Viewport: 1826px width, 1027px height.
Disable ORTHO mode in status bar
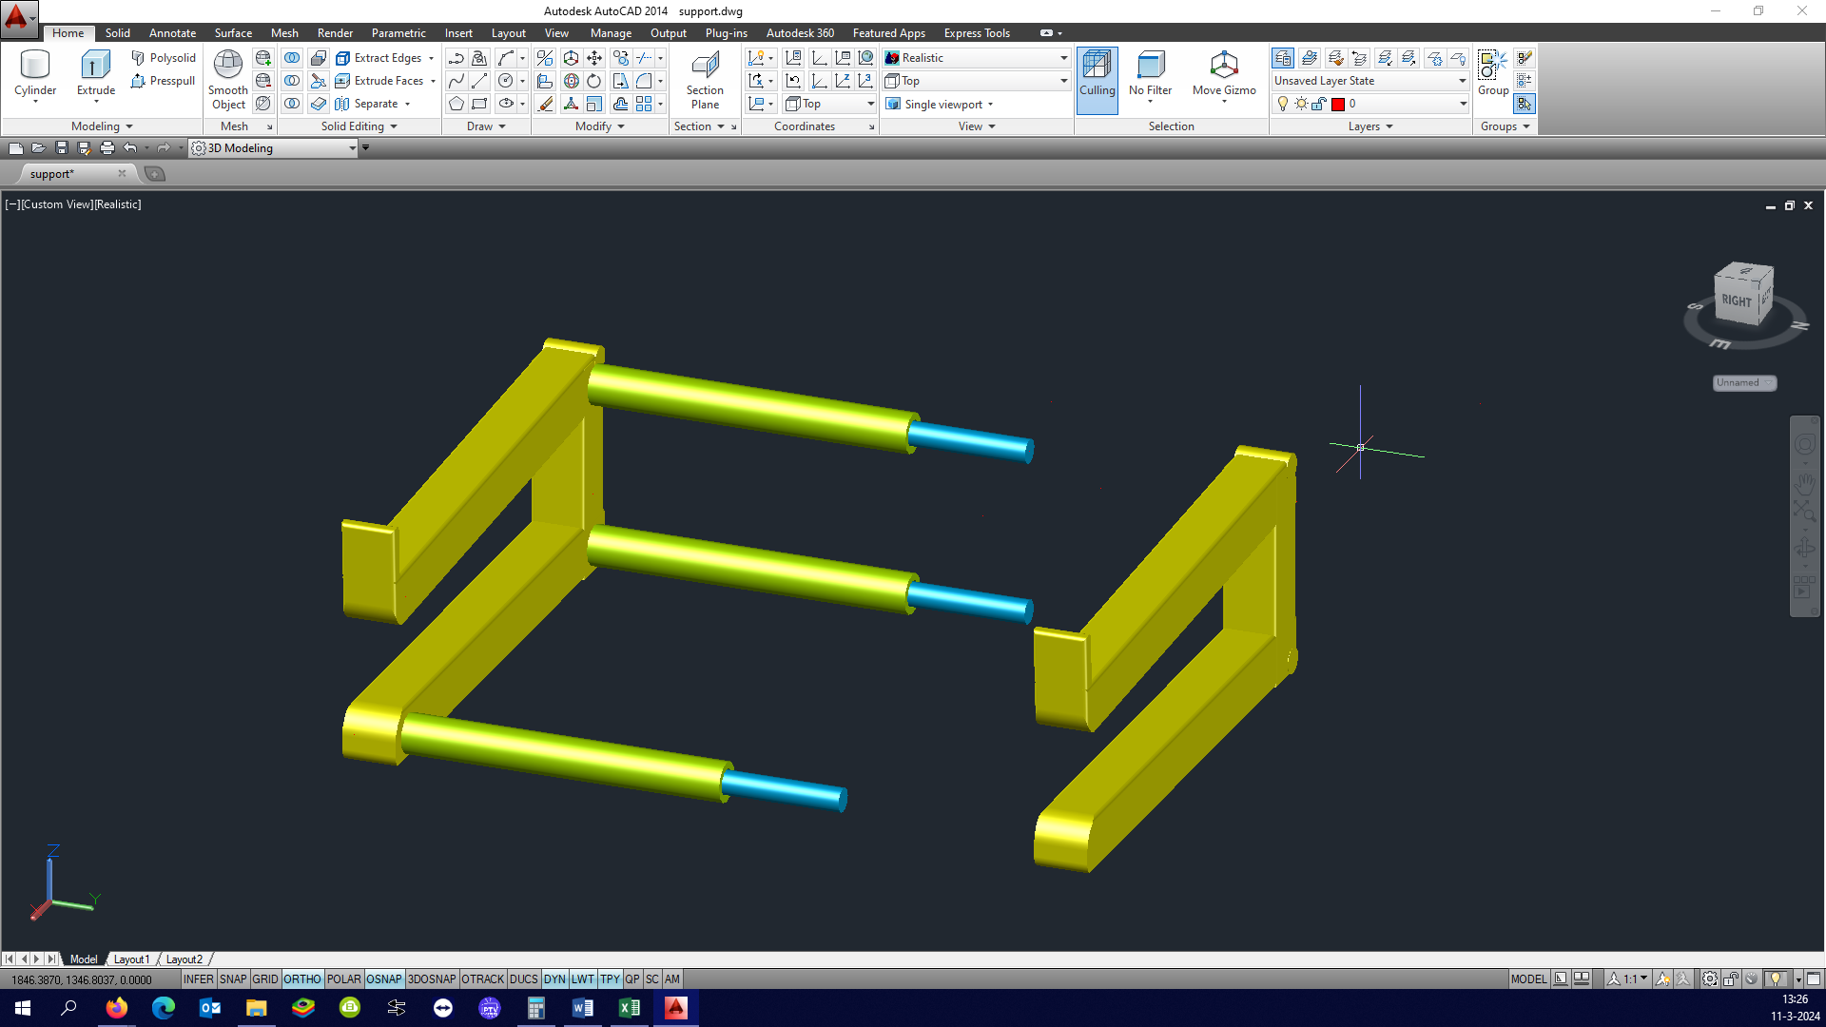pos(302,979)
